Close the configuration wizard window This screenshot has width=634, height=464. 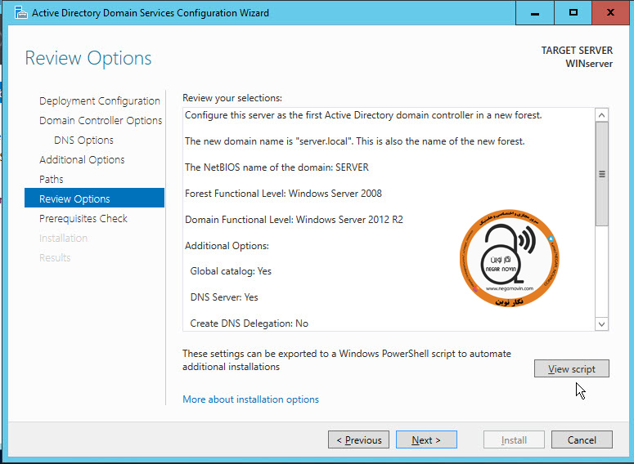point(610,13)
